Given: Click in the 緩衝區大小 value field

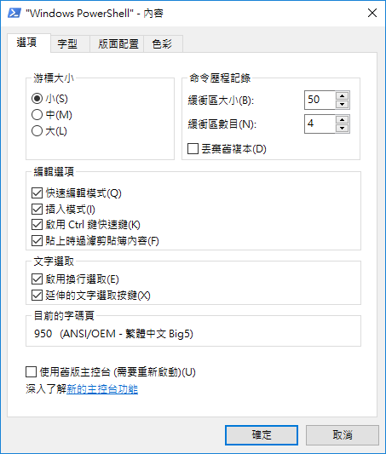Looking at the screenshot, I should click(320, 100).
